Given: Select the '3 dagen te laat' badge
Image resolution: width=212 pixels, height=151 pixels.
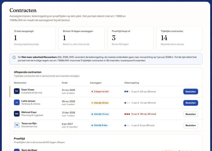Looking at the screenshot, I should coord(100,91).
